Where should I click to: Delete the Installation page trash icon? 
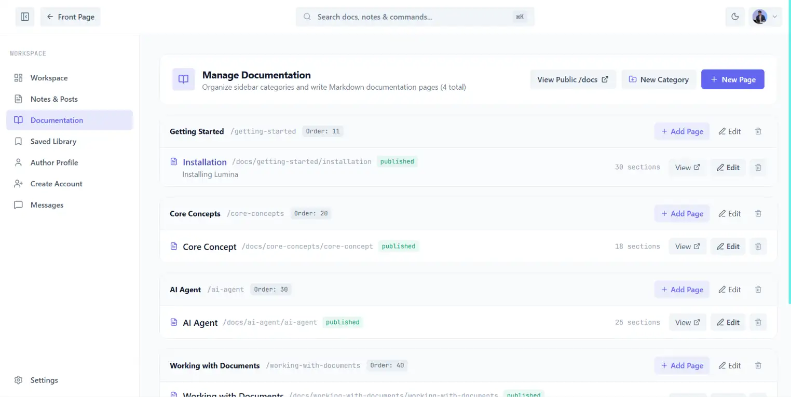[758, 168]
